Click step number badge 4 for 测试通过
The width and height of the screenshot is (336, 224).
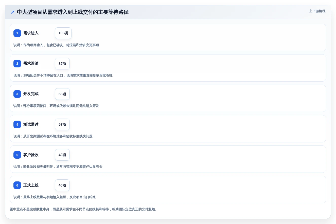pyautogui.click(x=17, y=124)
